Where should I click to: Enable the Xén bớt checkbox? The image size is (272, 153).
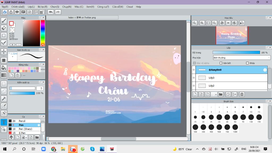click(221, 63)
